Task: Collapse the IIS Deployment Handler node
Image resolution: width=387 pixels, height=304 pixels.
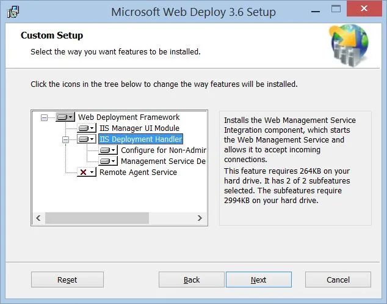Action: [66, 139]
